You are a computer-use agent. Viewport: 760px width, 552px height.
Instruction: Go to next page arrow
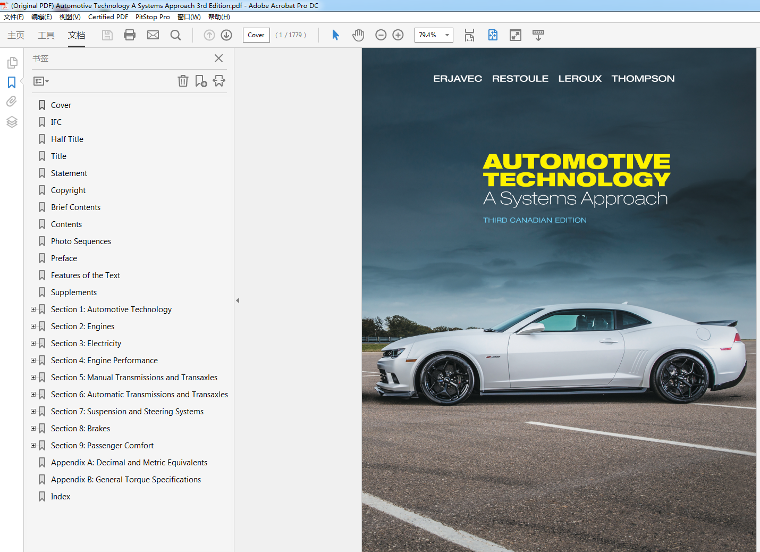click(226, 35)
